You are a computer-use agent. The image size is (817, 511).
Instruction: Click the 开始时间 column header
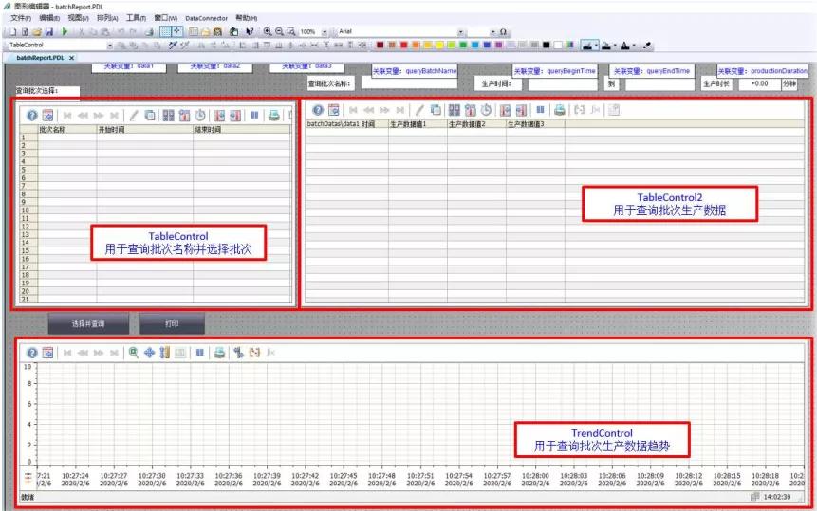tap(144, 130)
